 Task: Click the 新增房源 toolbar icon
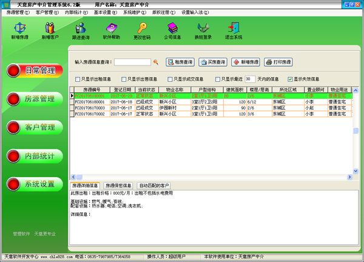[x=19, y=29]
